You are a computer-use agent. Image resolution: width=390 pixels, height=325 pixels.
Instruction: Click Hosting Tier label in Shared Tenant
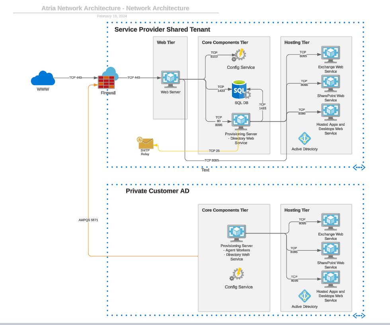coord(297,43)
